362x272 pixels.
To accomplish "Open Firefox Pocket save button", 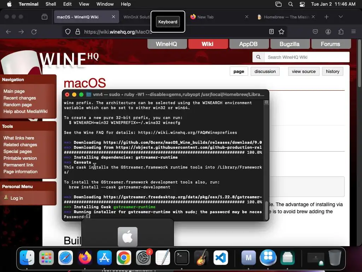I will [315, 32].
